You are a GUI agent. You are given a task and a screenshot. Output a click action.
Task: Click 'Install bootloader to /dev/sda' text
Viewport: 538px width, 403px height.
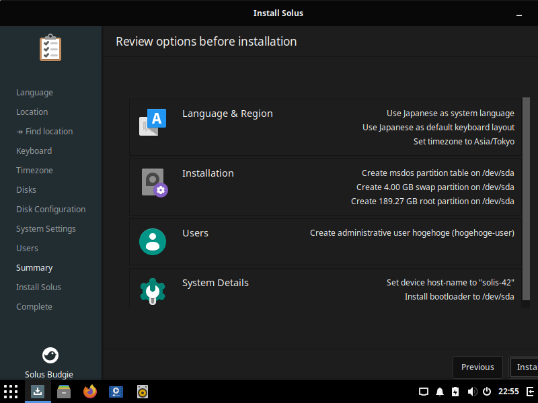[x=459, y=296]
